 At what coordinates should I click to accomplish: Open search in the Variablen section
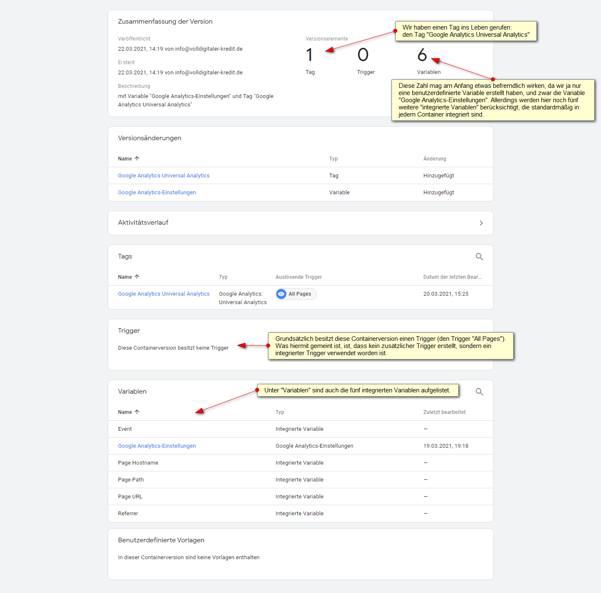click(x=479, y=392)
